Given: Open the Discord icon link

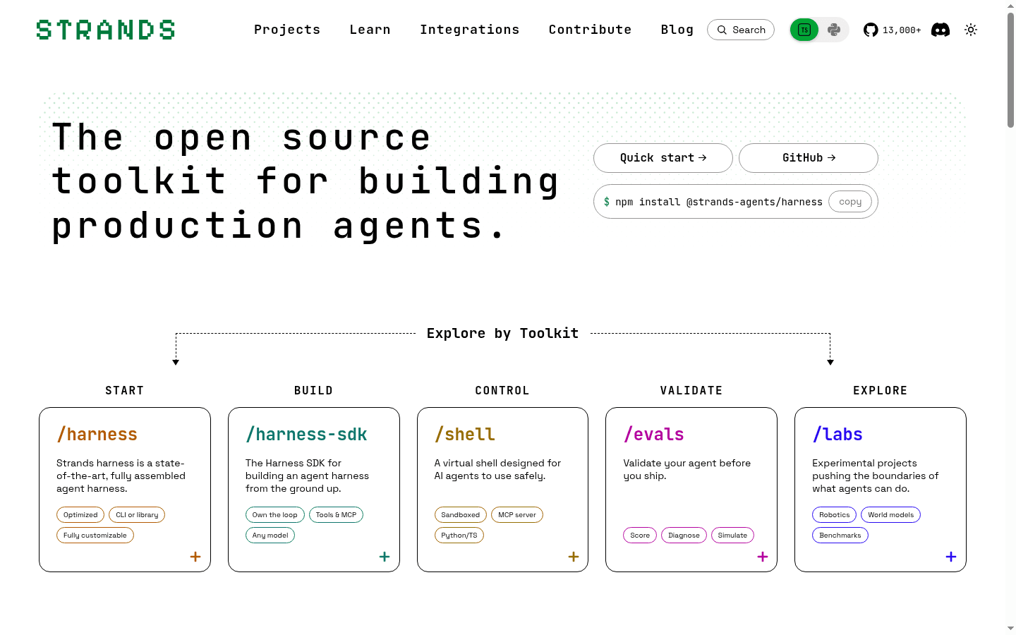Looking at the screenshot, I should pyautogui.click(x=941, y=30).
